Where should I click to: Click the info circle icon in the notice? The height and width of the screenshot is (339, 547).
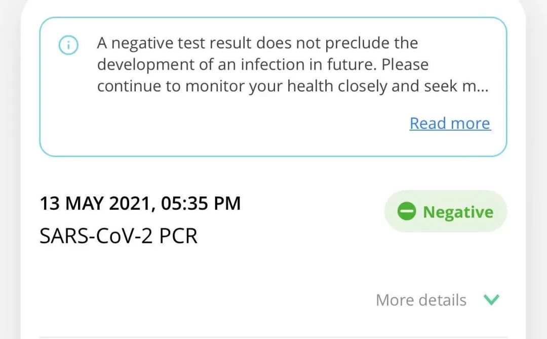pos(68,46)
